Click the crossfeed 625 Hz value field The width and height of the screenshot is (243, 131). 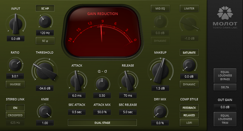click(x=15, y=123)
